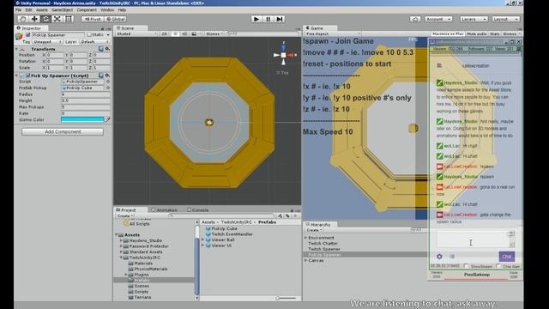
Task: Click the Step frame button
Action: (280, 19)
